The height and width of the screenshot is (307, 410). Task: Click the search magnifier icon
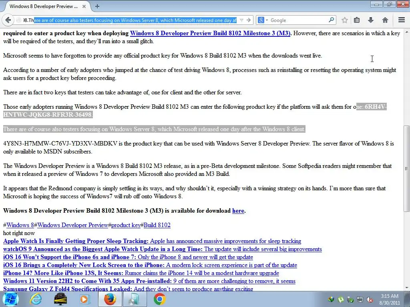click(x=331, y=20)
